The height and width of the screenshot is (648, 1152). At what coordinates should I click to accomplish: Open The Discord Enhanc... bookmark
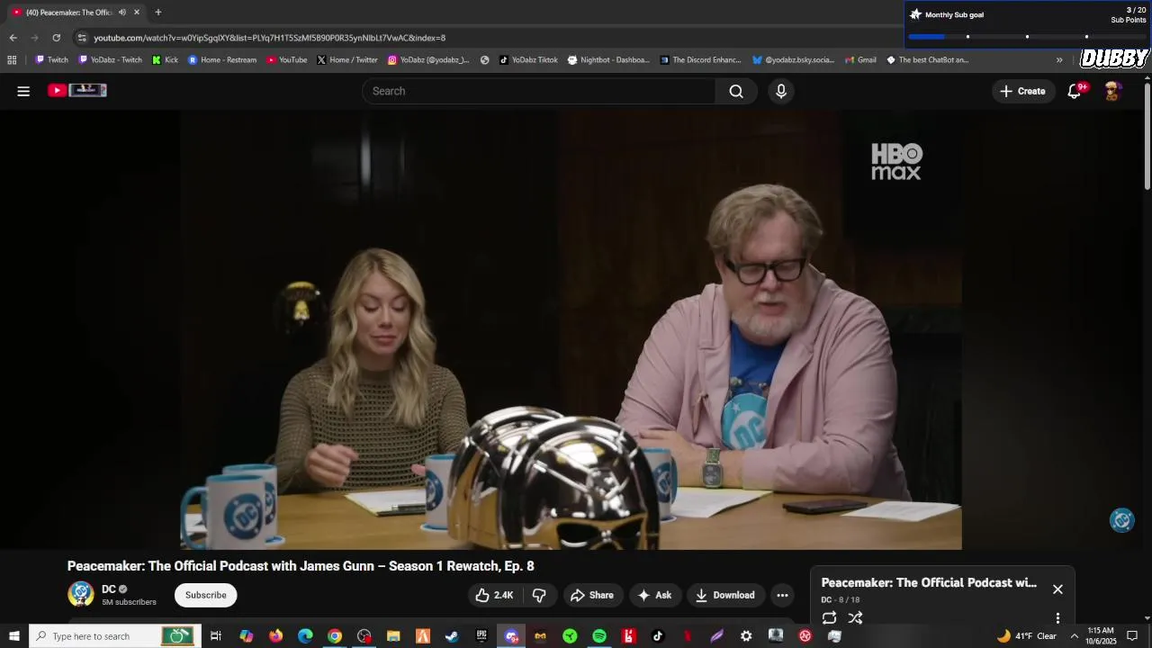pos(700,60)
